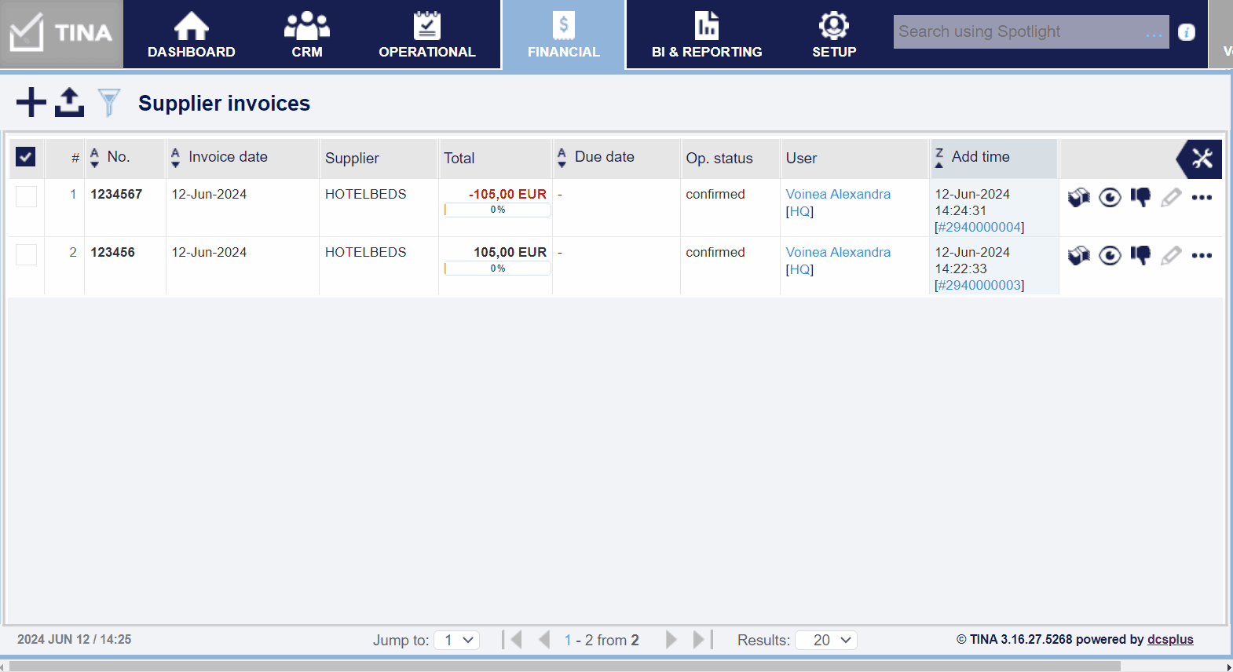Click thumbs-down icon for invoice 1234567
Screen dimensions: 1233x672
(x=1140, y=197)
